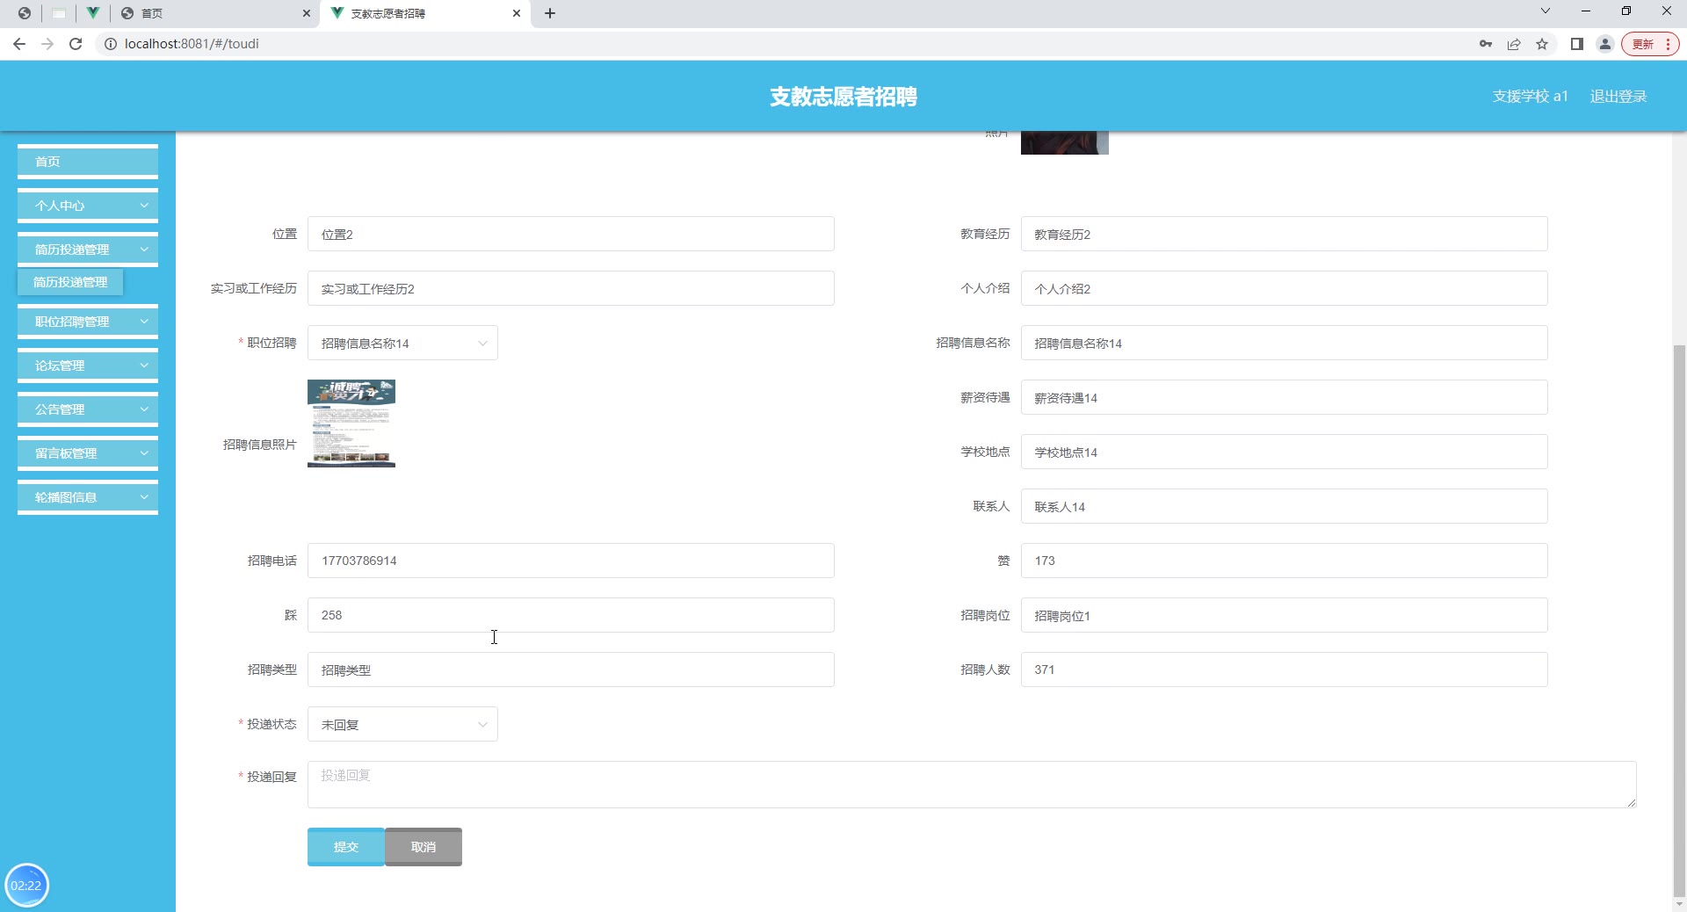1687x912 pixels.
Task: Close the 支教志愿者招聘 tab
Action: [517, 13]
